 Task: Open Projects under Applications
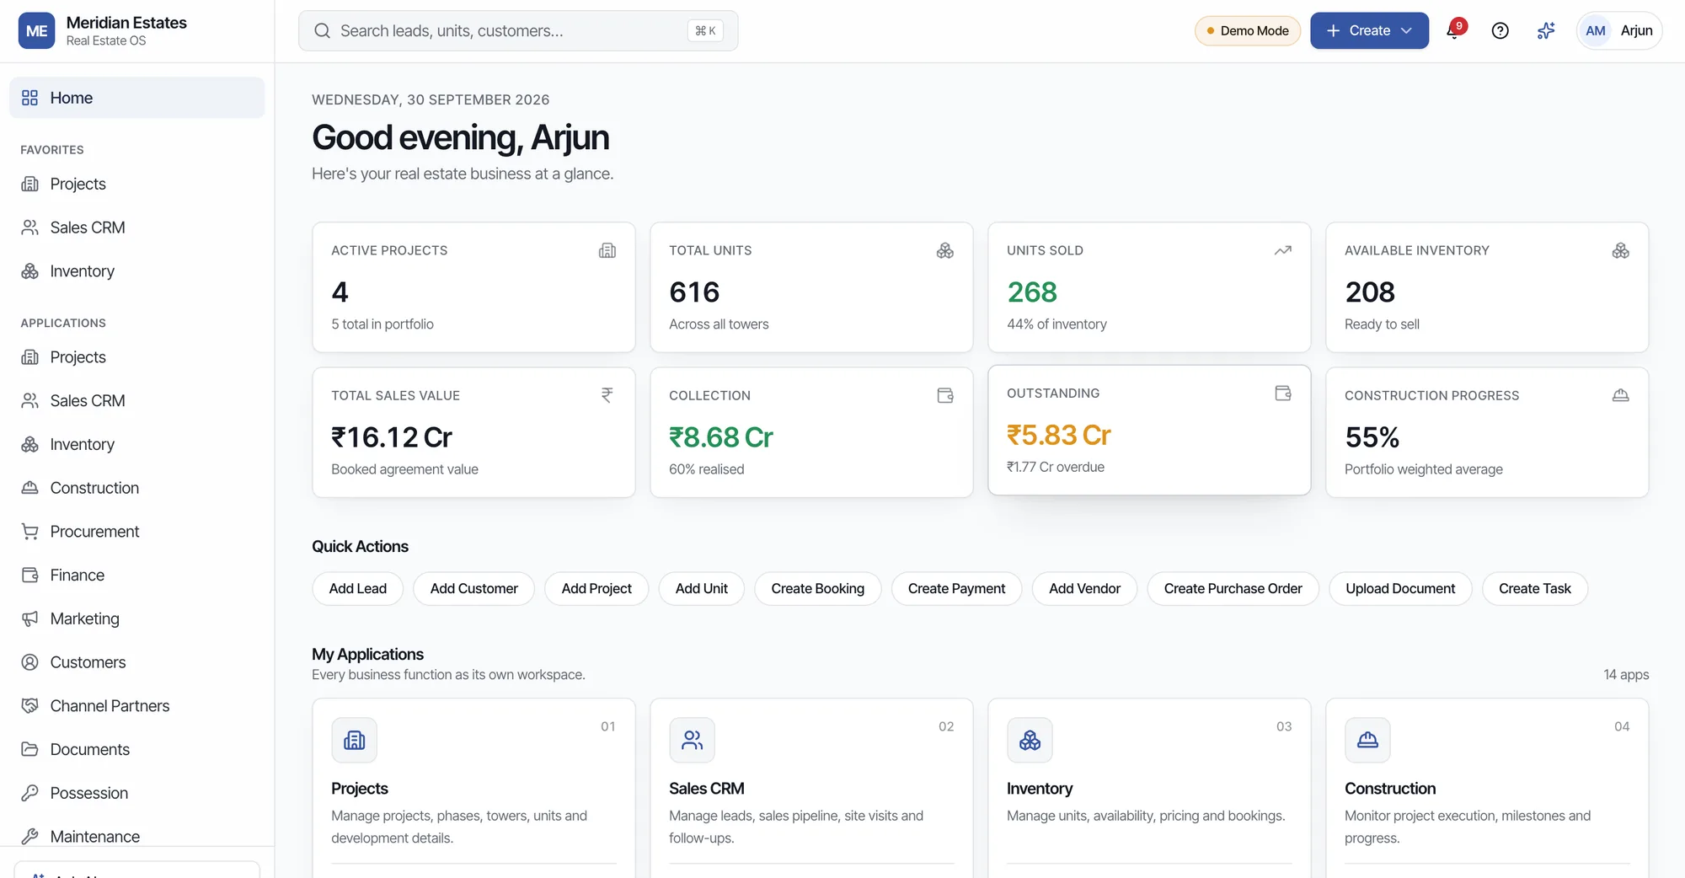pyautogui.click(x=137, y=357)
